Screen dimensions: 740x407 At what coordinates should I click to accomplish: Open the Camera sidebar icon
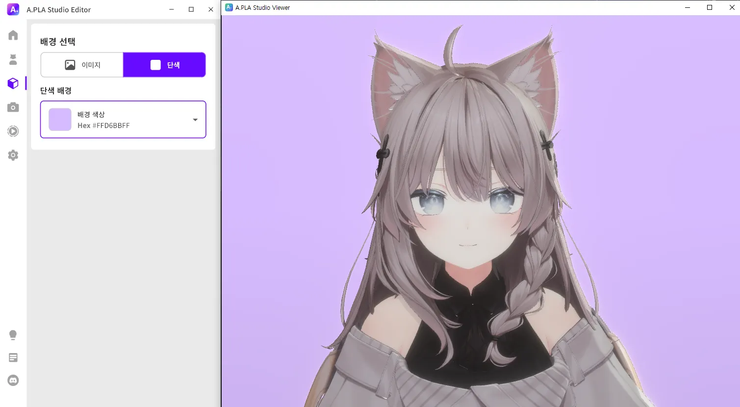tap(13, 107)
